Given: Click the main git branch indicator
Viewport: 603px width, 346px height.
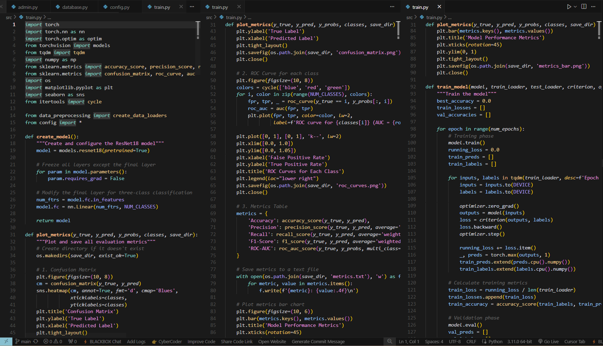Looking at the screenshot, I should pos(23,341).
